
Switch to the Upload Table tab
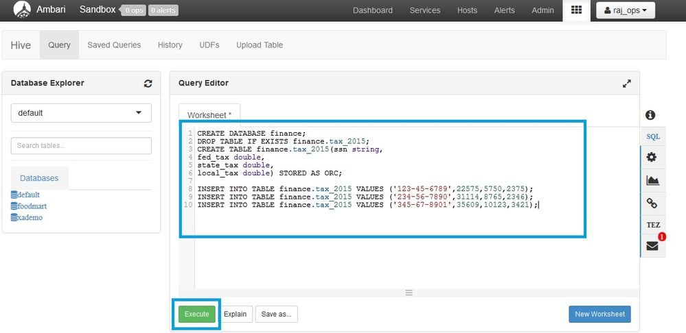coord(260,45)
